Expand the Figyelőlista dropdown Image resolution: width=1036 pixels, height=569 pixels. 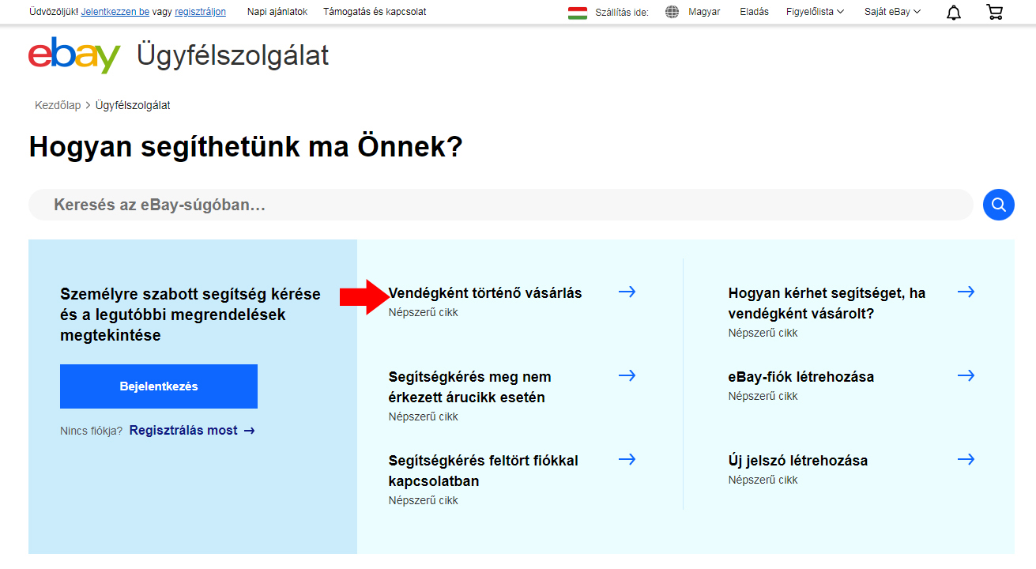815,12
